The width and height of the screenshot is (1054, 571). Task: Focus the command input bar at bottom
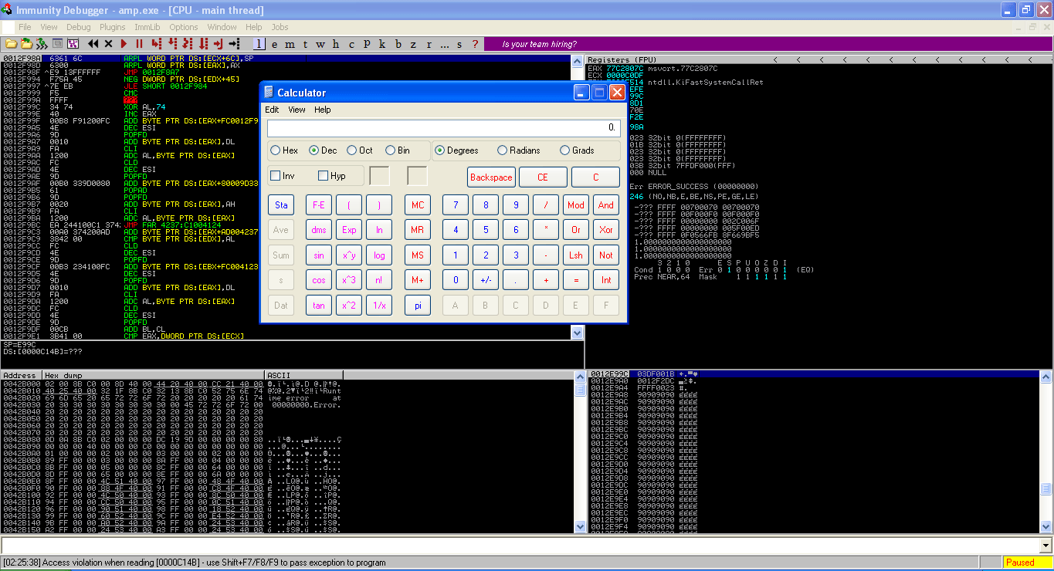520,546
